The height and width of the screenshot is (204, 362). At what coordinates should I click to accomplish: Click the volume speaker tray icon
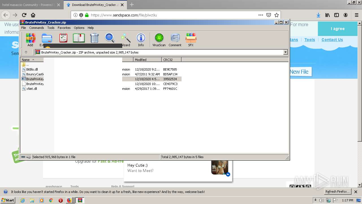[x=322, y=200]
